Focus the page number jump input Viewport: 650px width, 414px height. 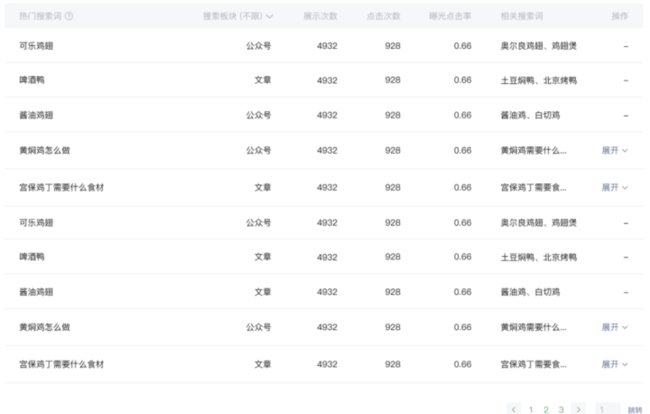pyautogui.click(x=608, y=409)
